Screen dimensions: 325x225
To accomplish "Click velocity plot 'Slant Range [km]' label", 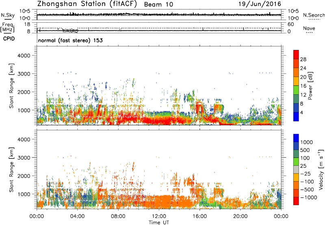I will pyautogui.click(x=11, y=169).
